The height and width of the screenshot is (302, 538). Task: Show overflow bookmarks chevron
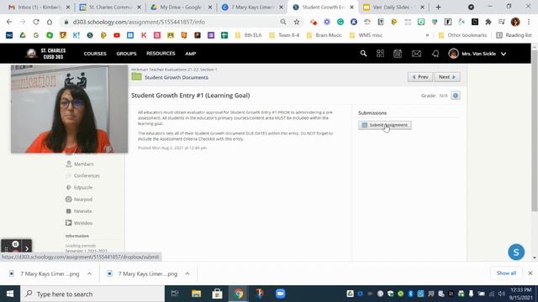pos(427,35)
